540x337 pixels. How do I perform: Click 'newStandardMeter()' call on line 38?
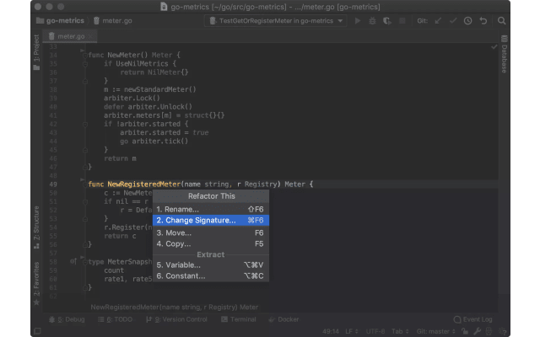pos(159,89)
